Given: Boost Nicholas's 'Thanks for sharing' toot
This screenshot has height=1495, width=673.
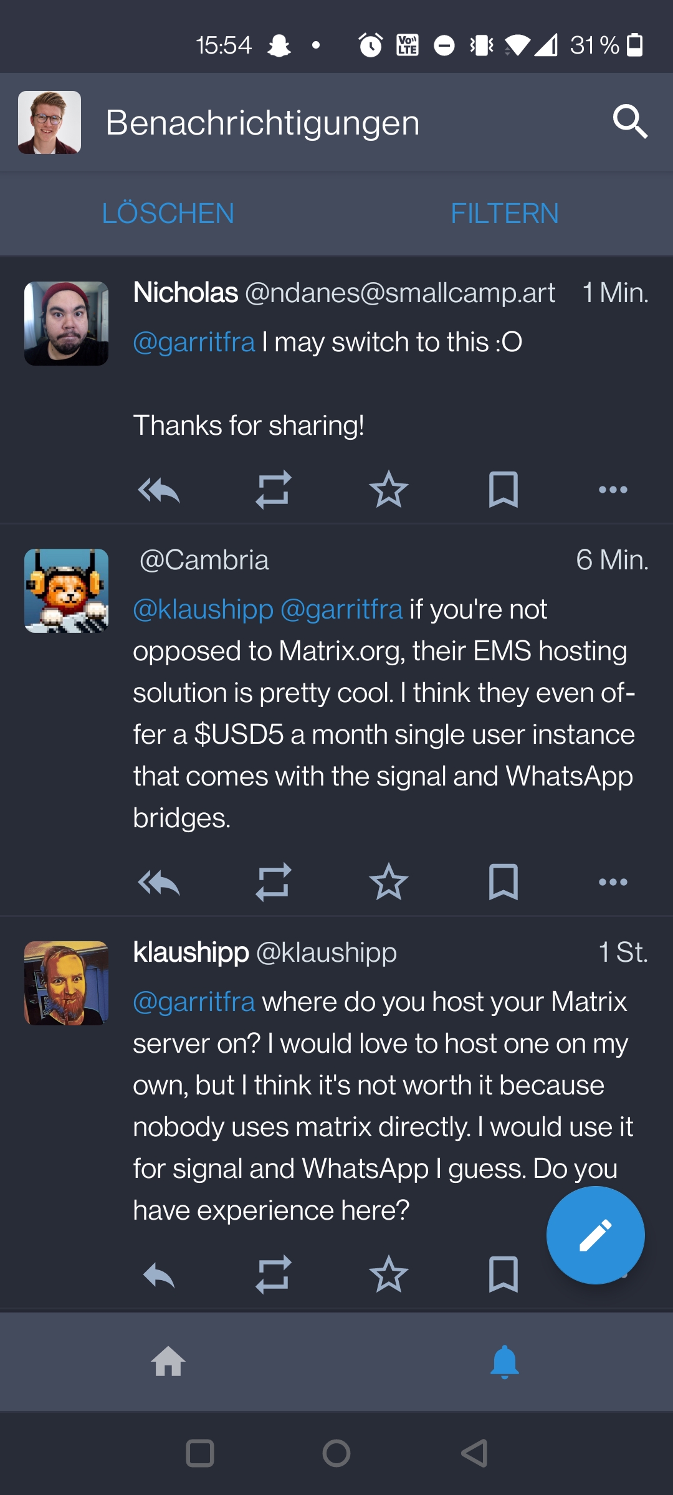Looking at the screenshot, I should pyautogui.click(x=274, y=490).
